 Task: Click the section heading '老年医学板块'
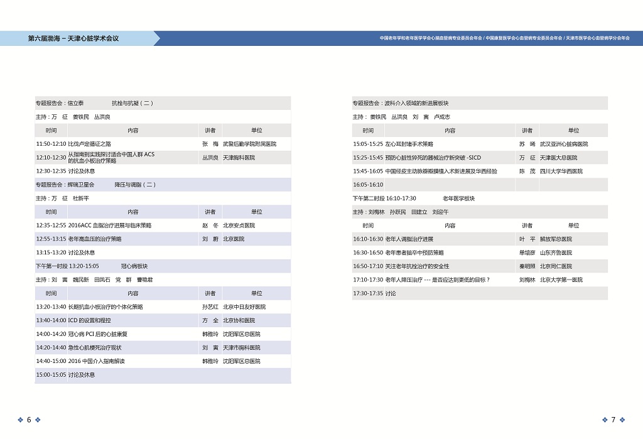[459, 198]
